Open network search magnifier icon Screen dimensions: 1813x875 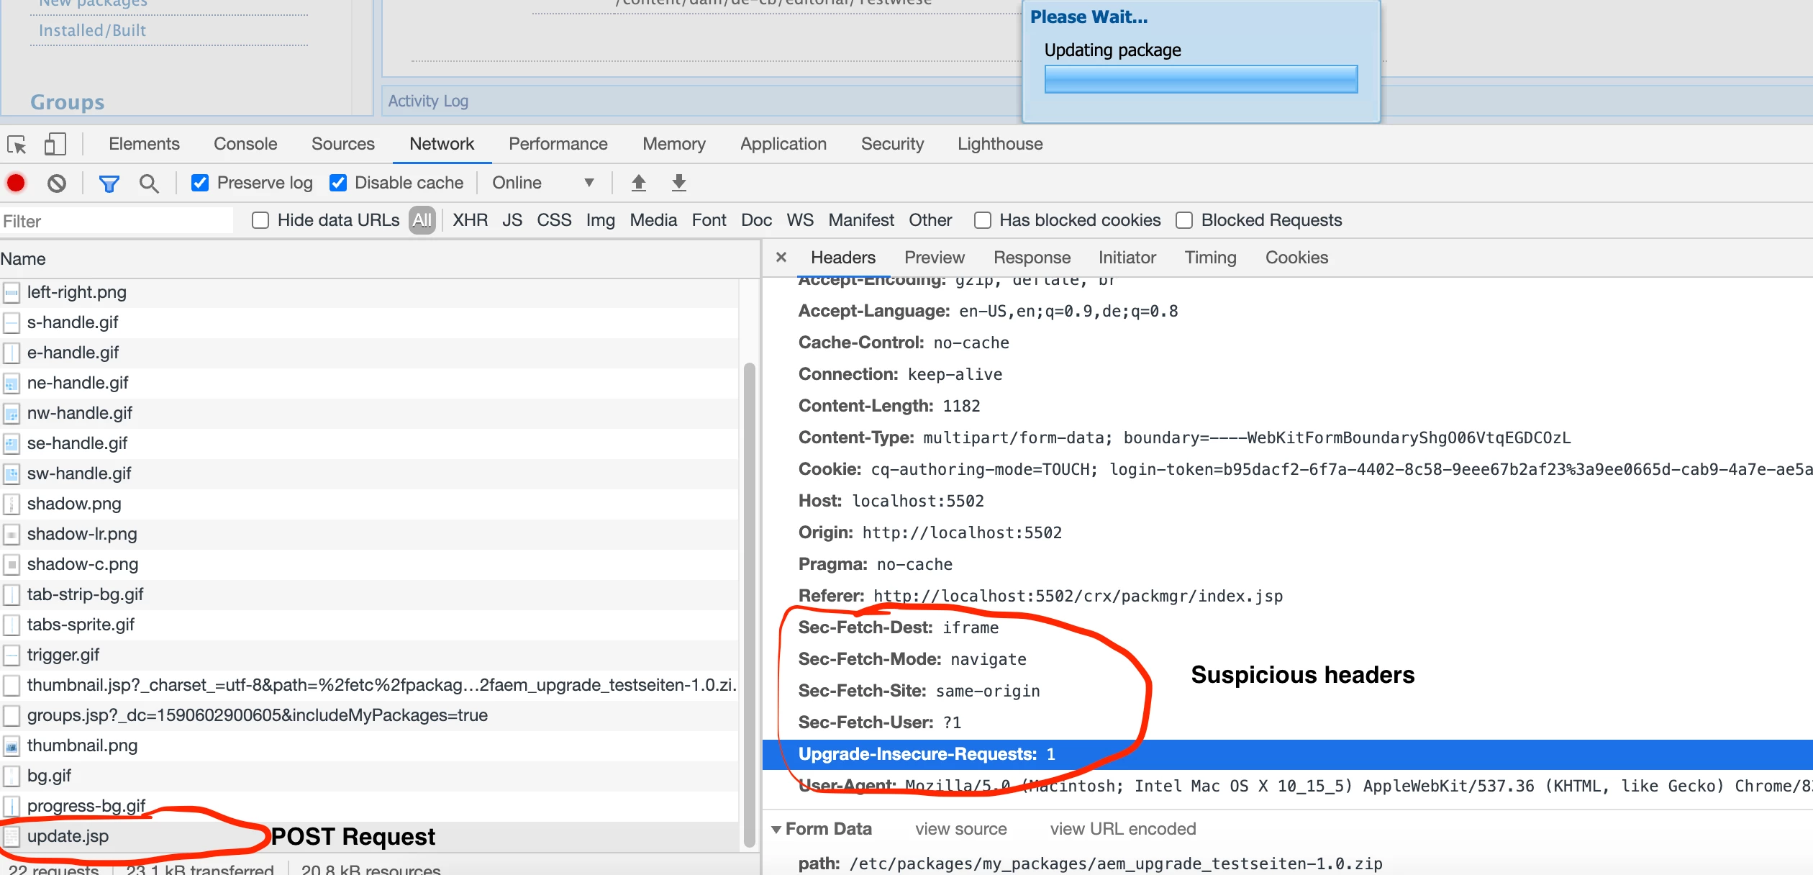pos(149,183)
